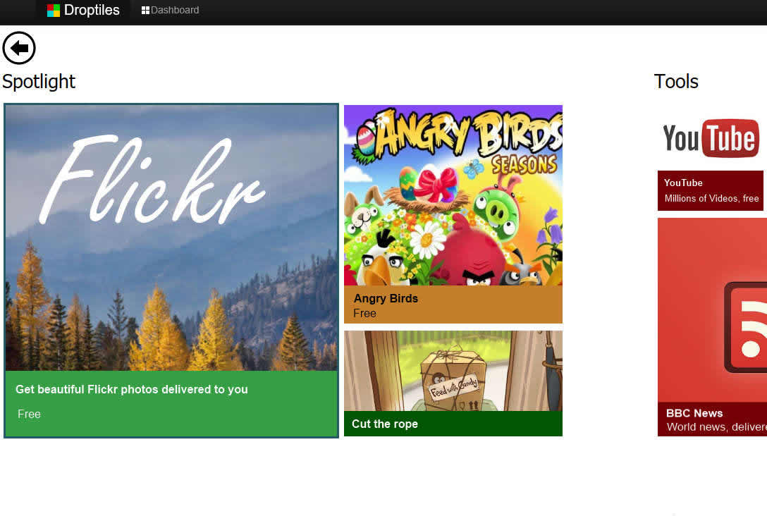Click the 'Angry Birds' title text
This screenshot has width=767, height=516.
386,298
